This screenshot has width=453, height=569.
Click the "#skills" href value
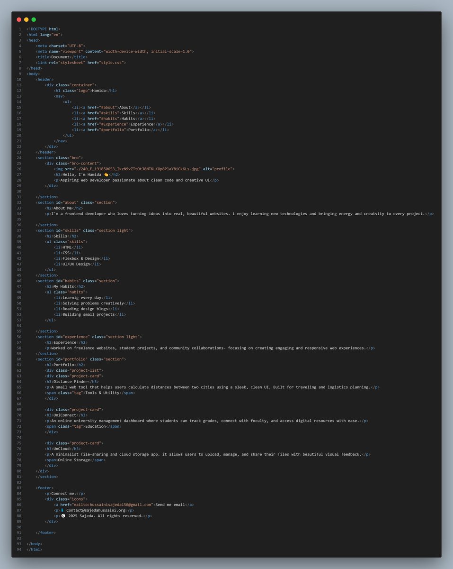point(109,113)
